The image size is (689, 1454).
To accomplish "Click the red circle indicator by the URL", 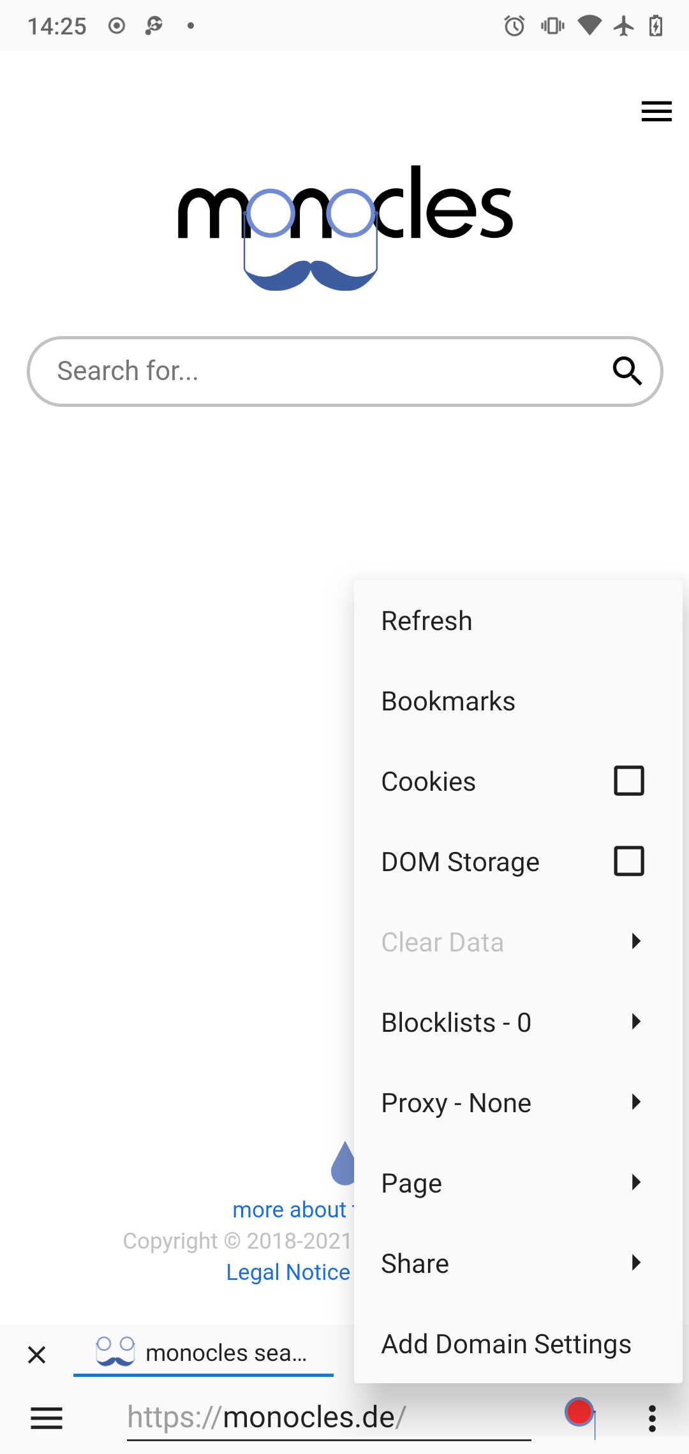I will pos(579,1412).
